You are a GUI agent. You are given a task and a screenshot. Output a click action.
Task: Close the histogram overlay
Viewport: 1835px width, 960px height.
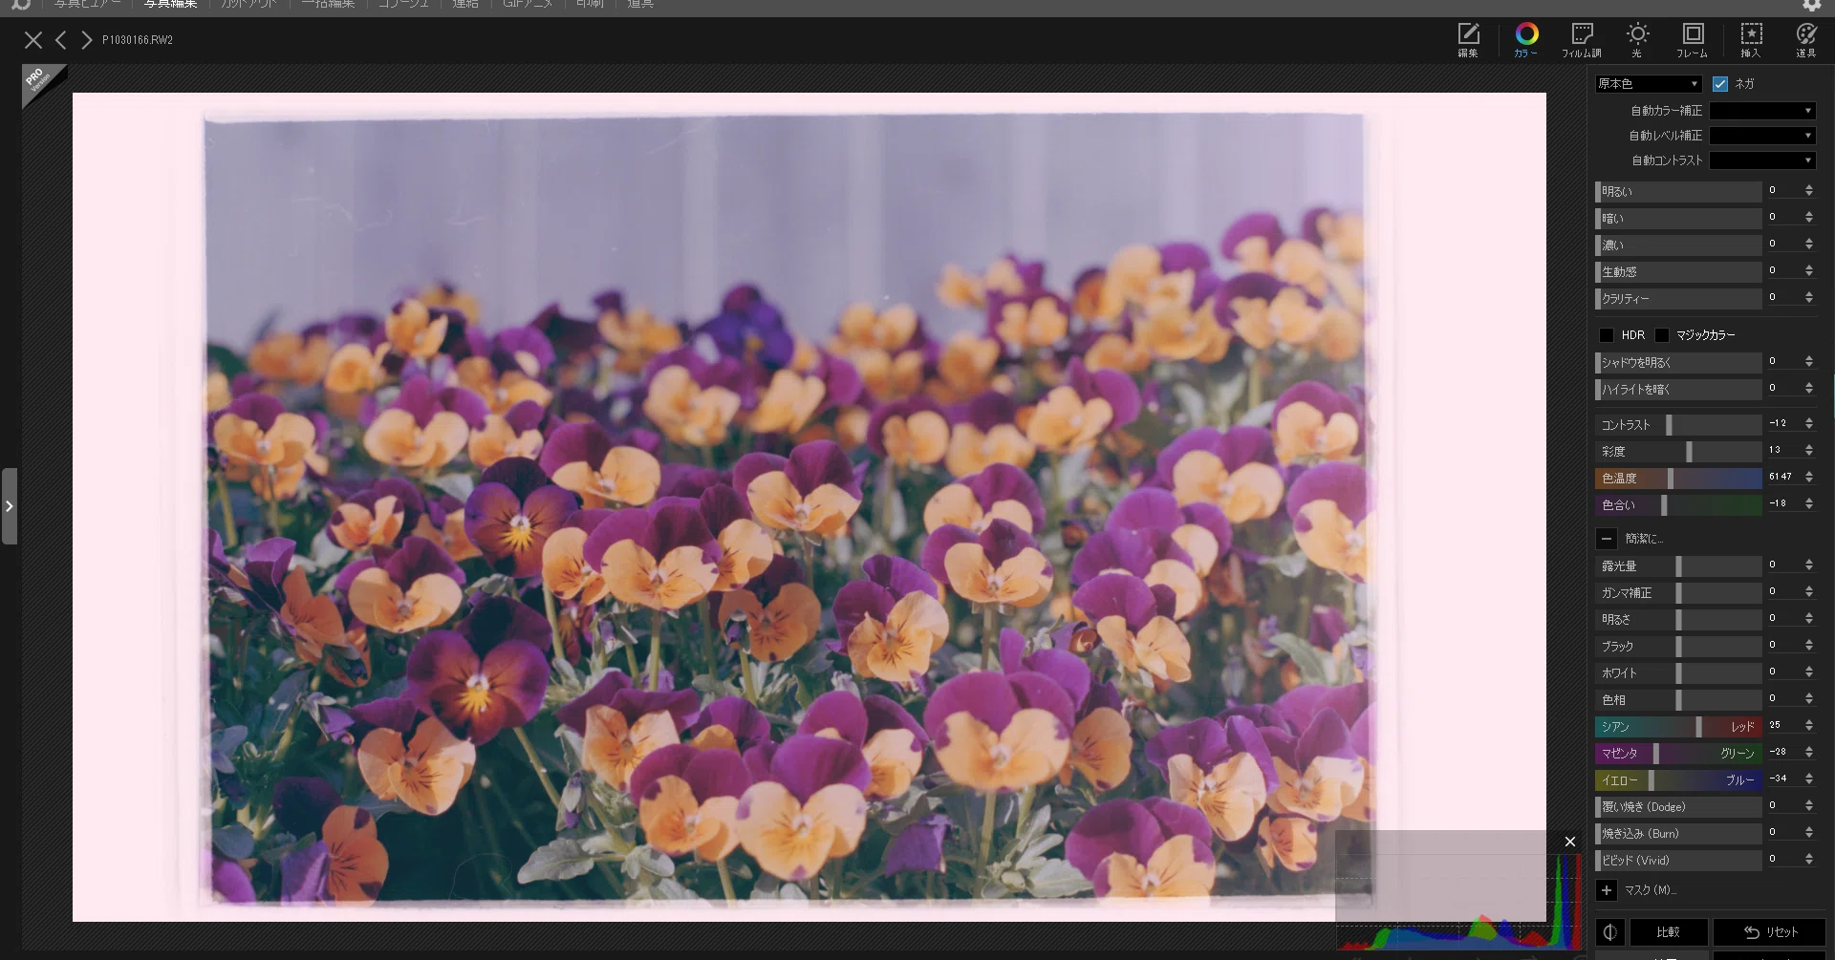point(1570,842)
